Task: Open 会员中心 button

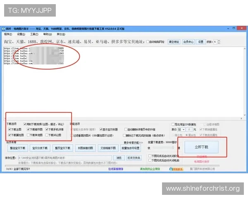Action: (x=188, y=42)
